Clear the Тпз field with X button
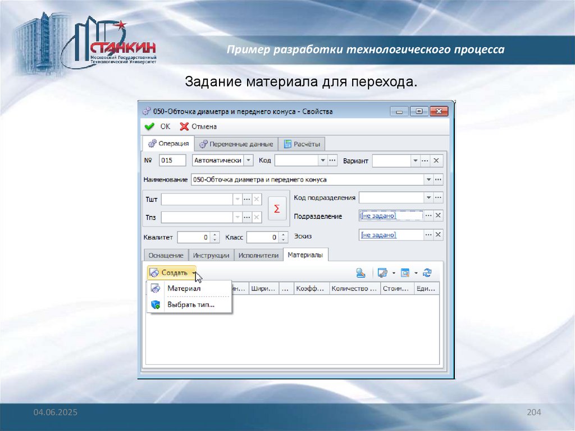 [256, 217]
